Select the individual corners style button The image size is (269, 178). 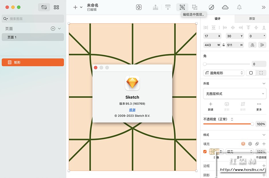261,73
